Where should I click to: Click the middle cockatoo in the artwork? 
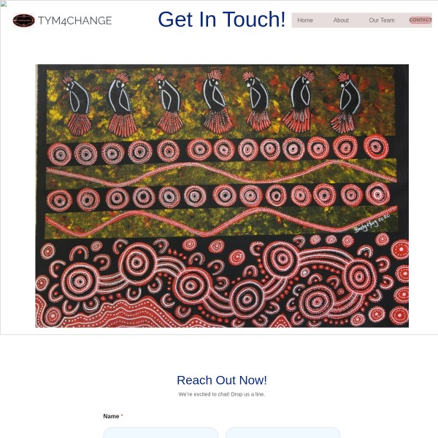(x=218, y=101)
